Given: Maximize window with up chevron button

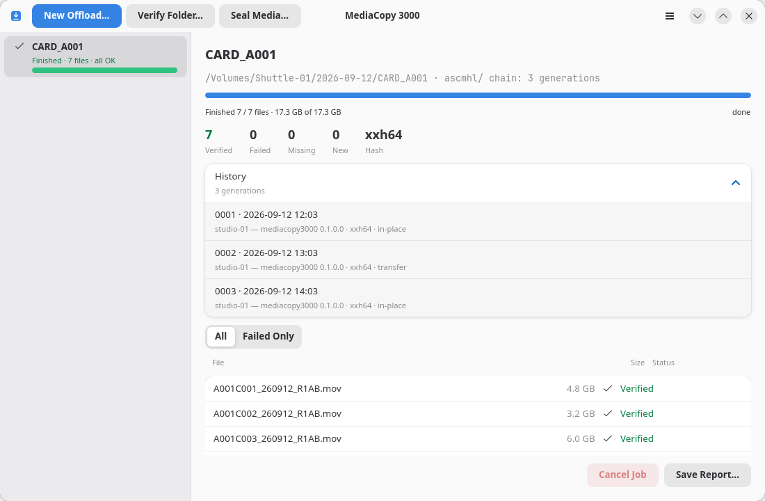Looking at the screenshot, I should 723,16.
